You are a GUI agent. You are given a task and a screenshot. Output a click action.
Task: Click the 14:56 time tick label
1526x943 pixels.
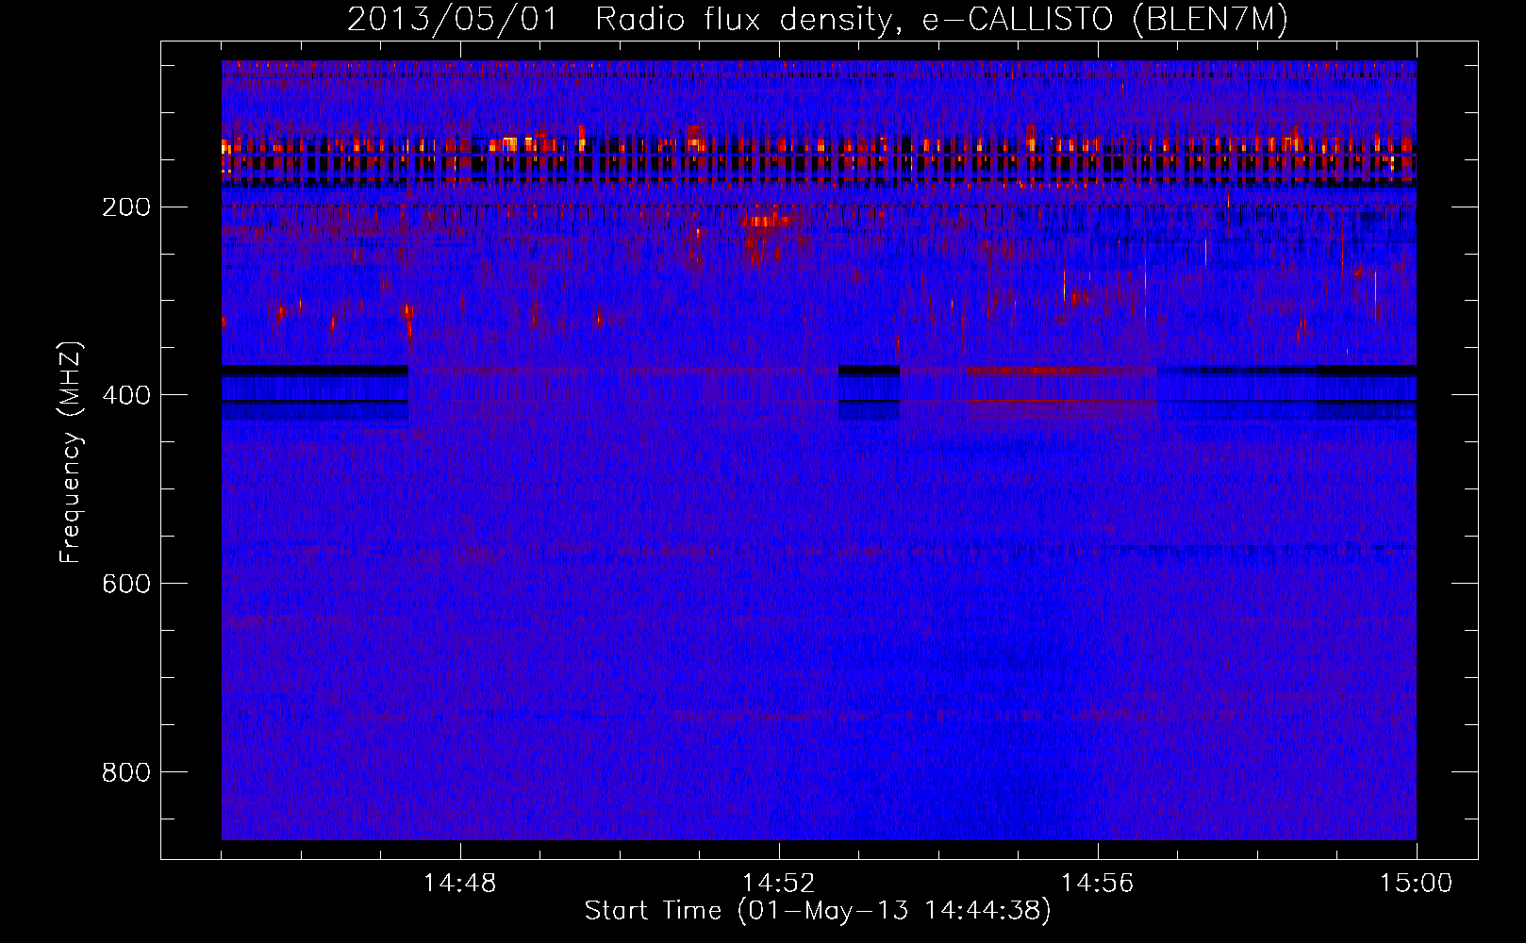point(1097,884)
